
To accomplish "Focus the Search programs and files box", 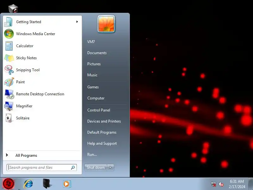I will (x=42, y=168).
